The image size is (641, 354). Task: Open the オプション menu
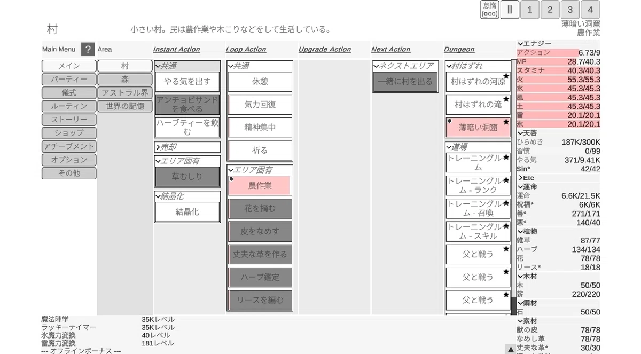[x=69, y=160]
